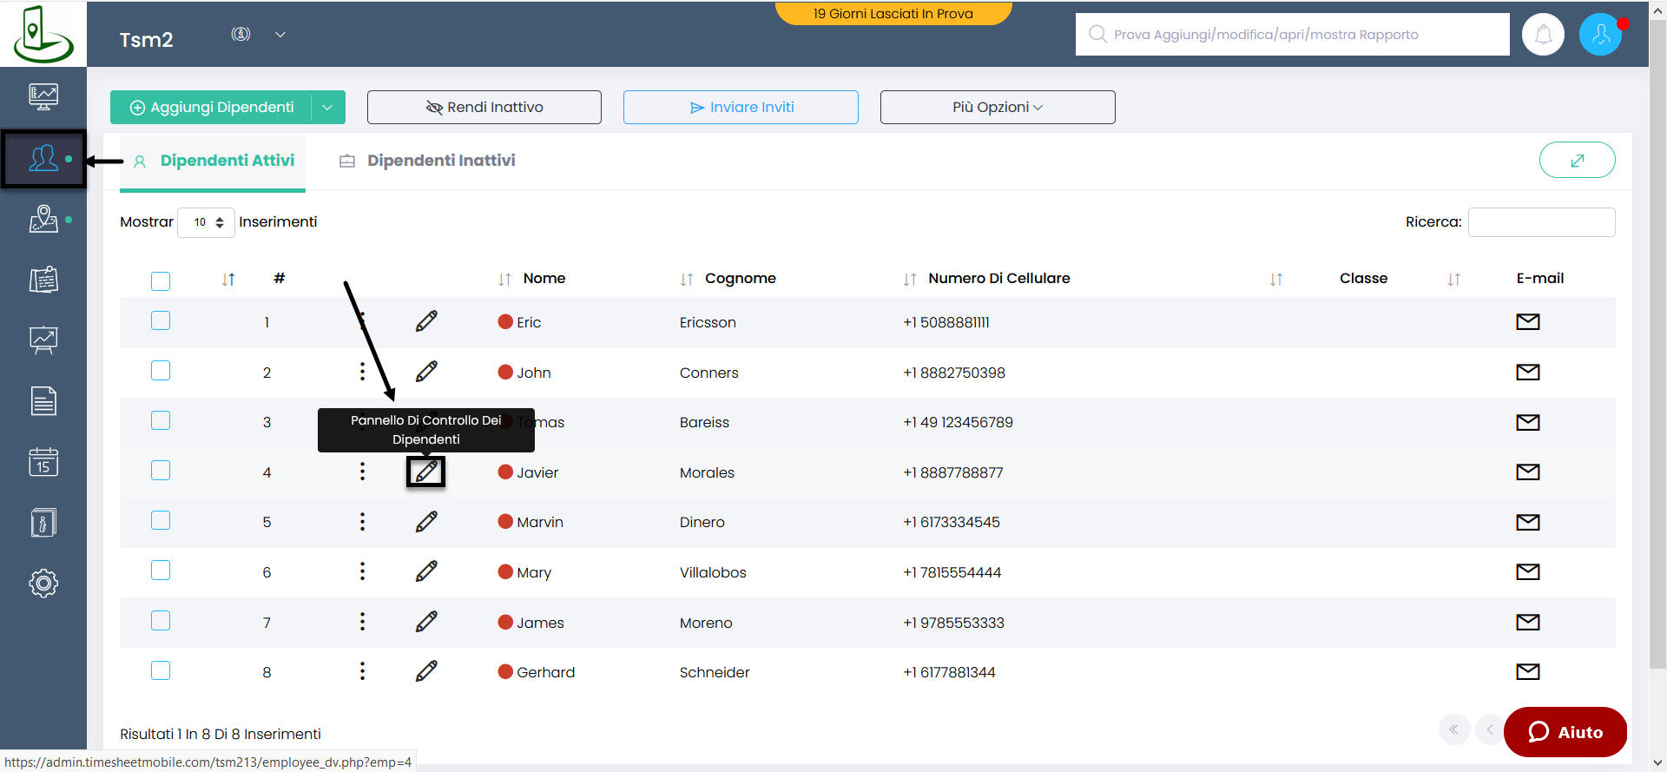Viewport: 1667px width, 772px height.
Task: Click the user profile avatar icon
Action: [x=1600, y=35]
